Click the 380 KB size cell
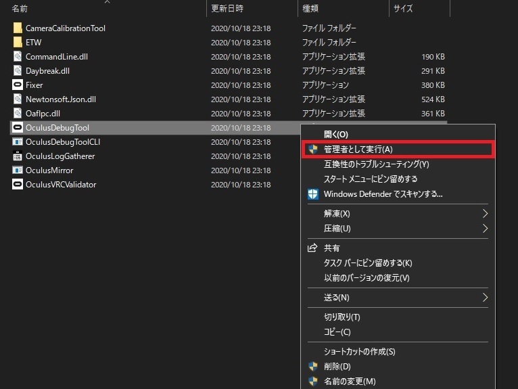The width and height of the screenshot is (518, 389). (x=433, y=85)
